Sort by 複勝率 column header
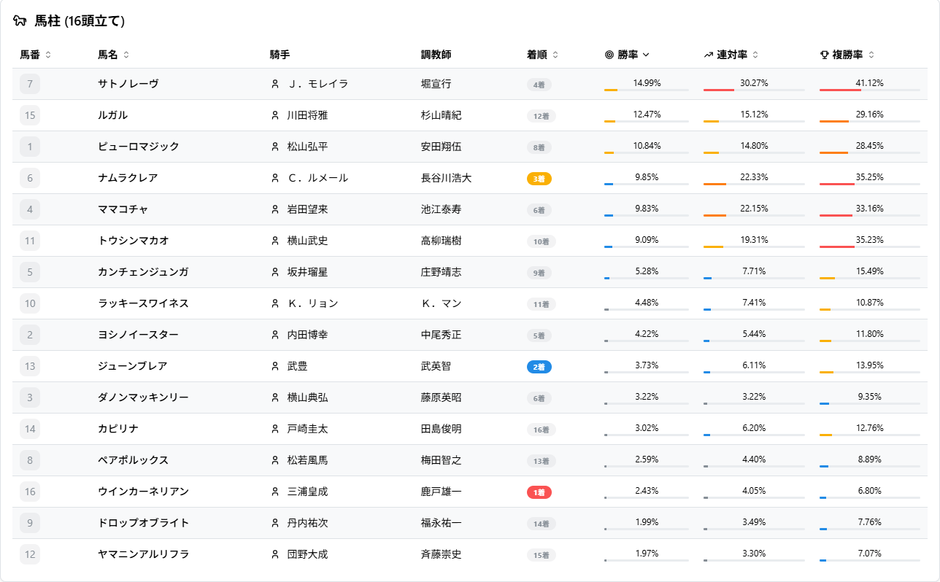The height and width of the screenshot is (582, 940). [847, 55]
